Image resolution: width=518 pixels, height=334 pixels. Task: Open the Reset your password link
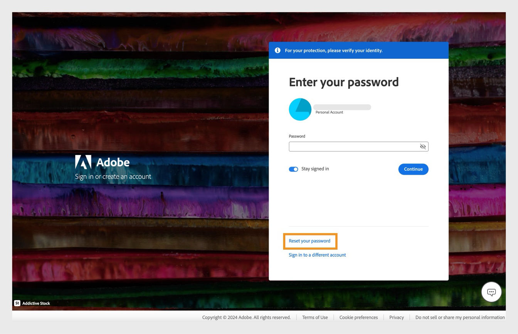(310, 240)
